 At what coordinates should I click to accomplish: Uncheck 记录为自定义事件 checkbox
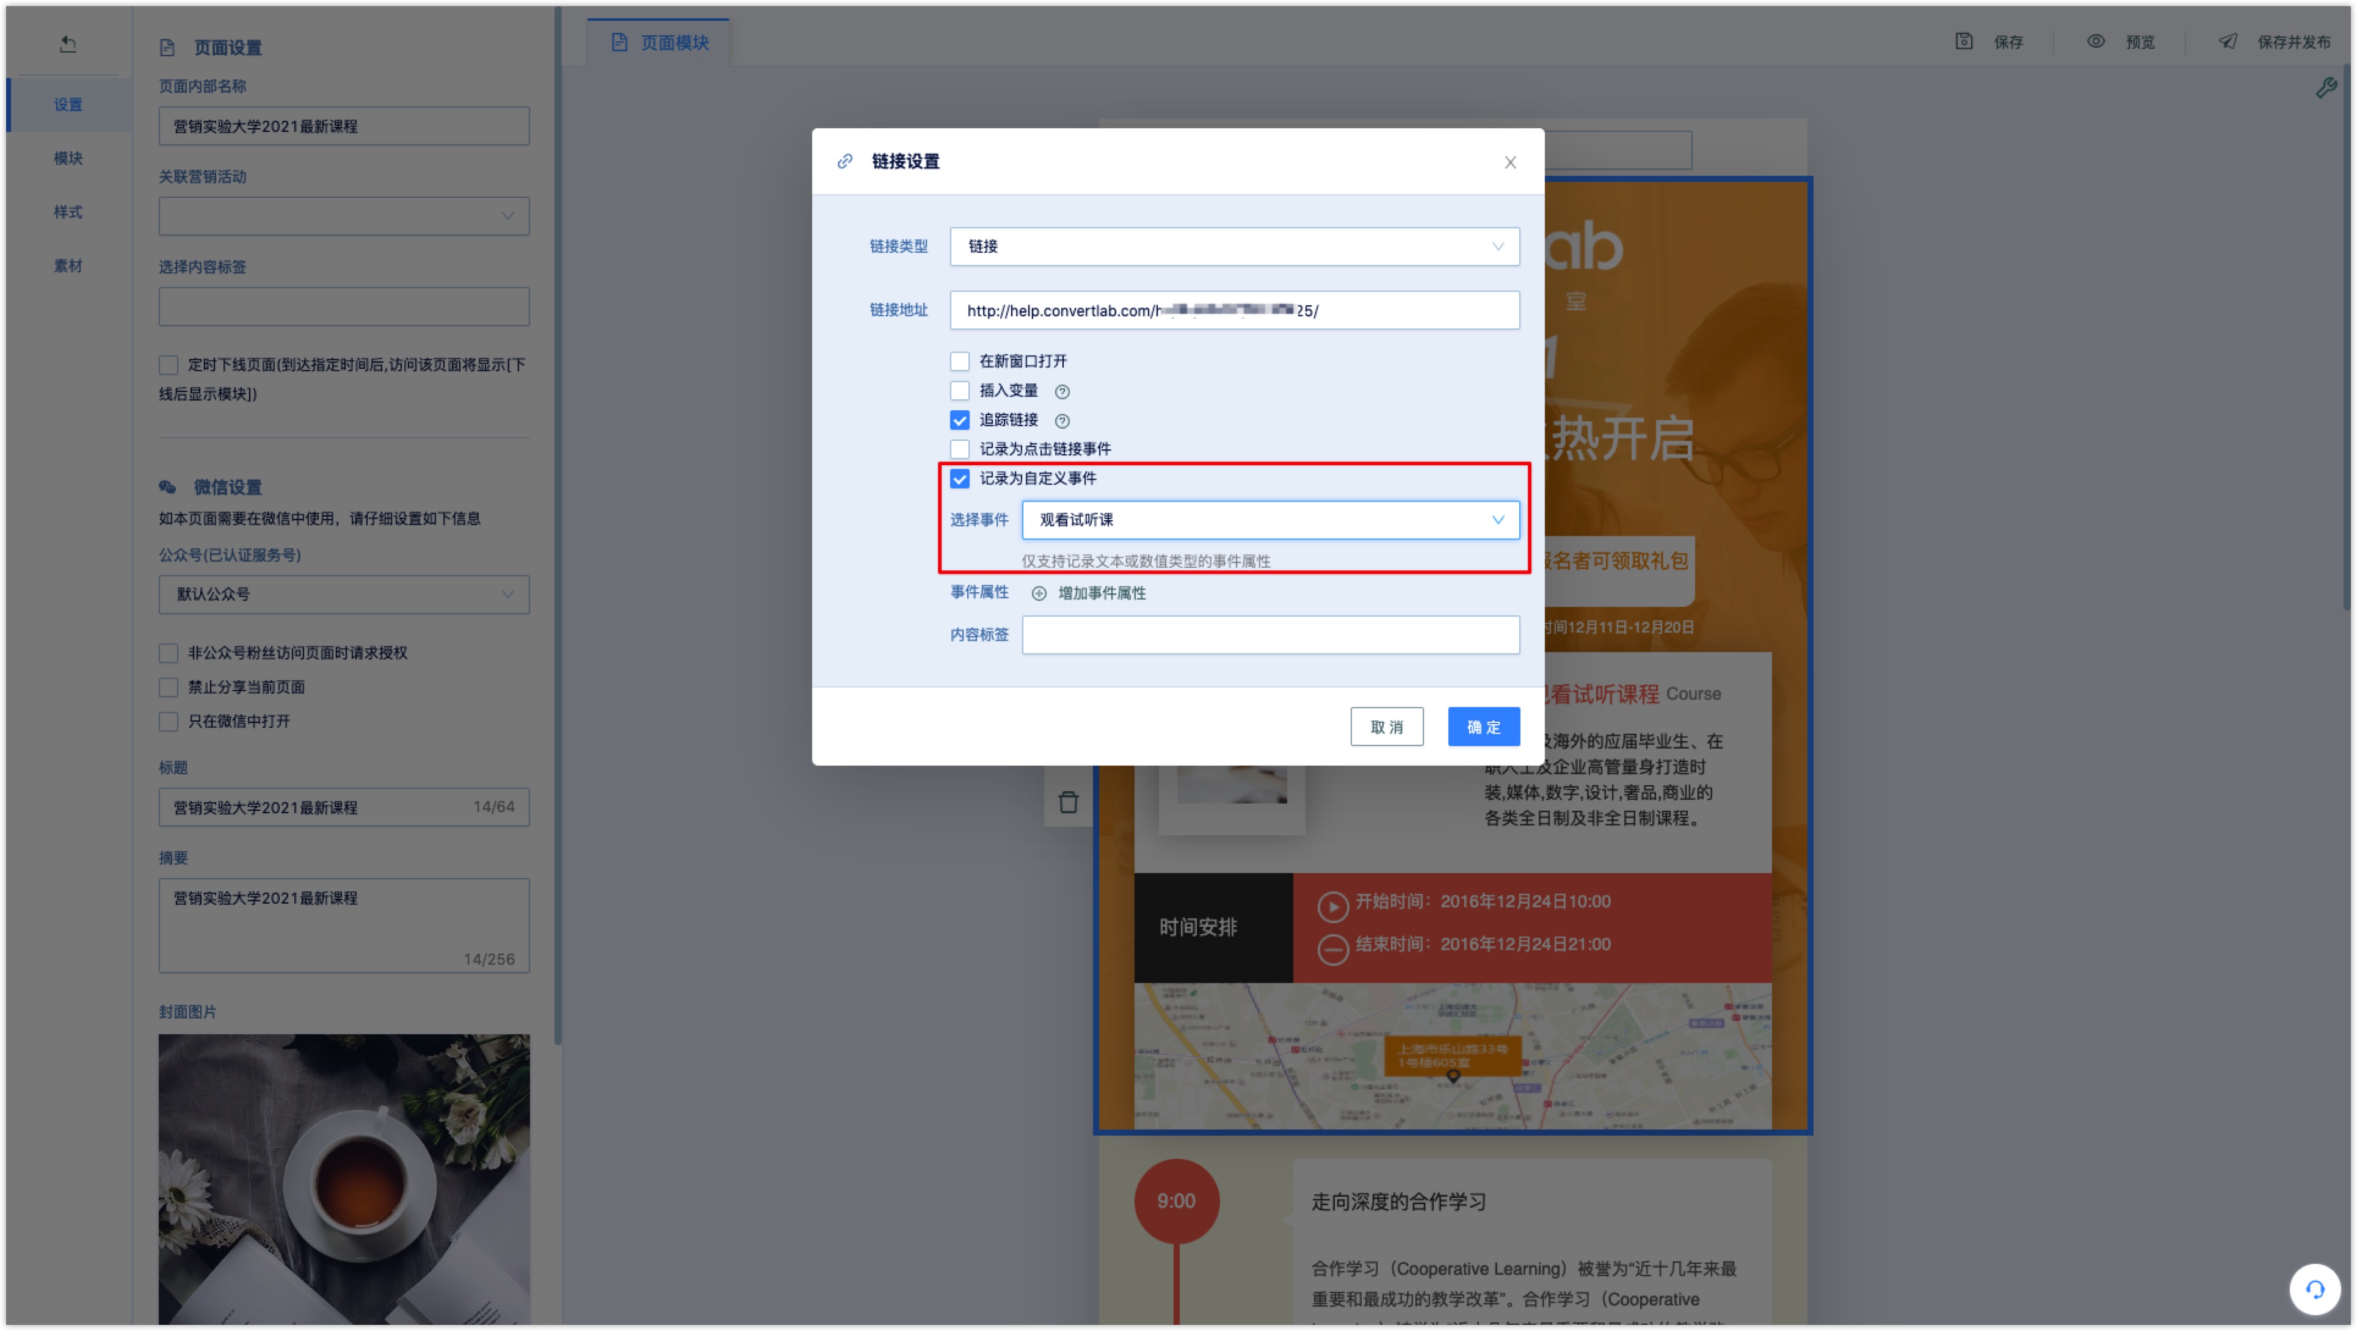(960, 479)
